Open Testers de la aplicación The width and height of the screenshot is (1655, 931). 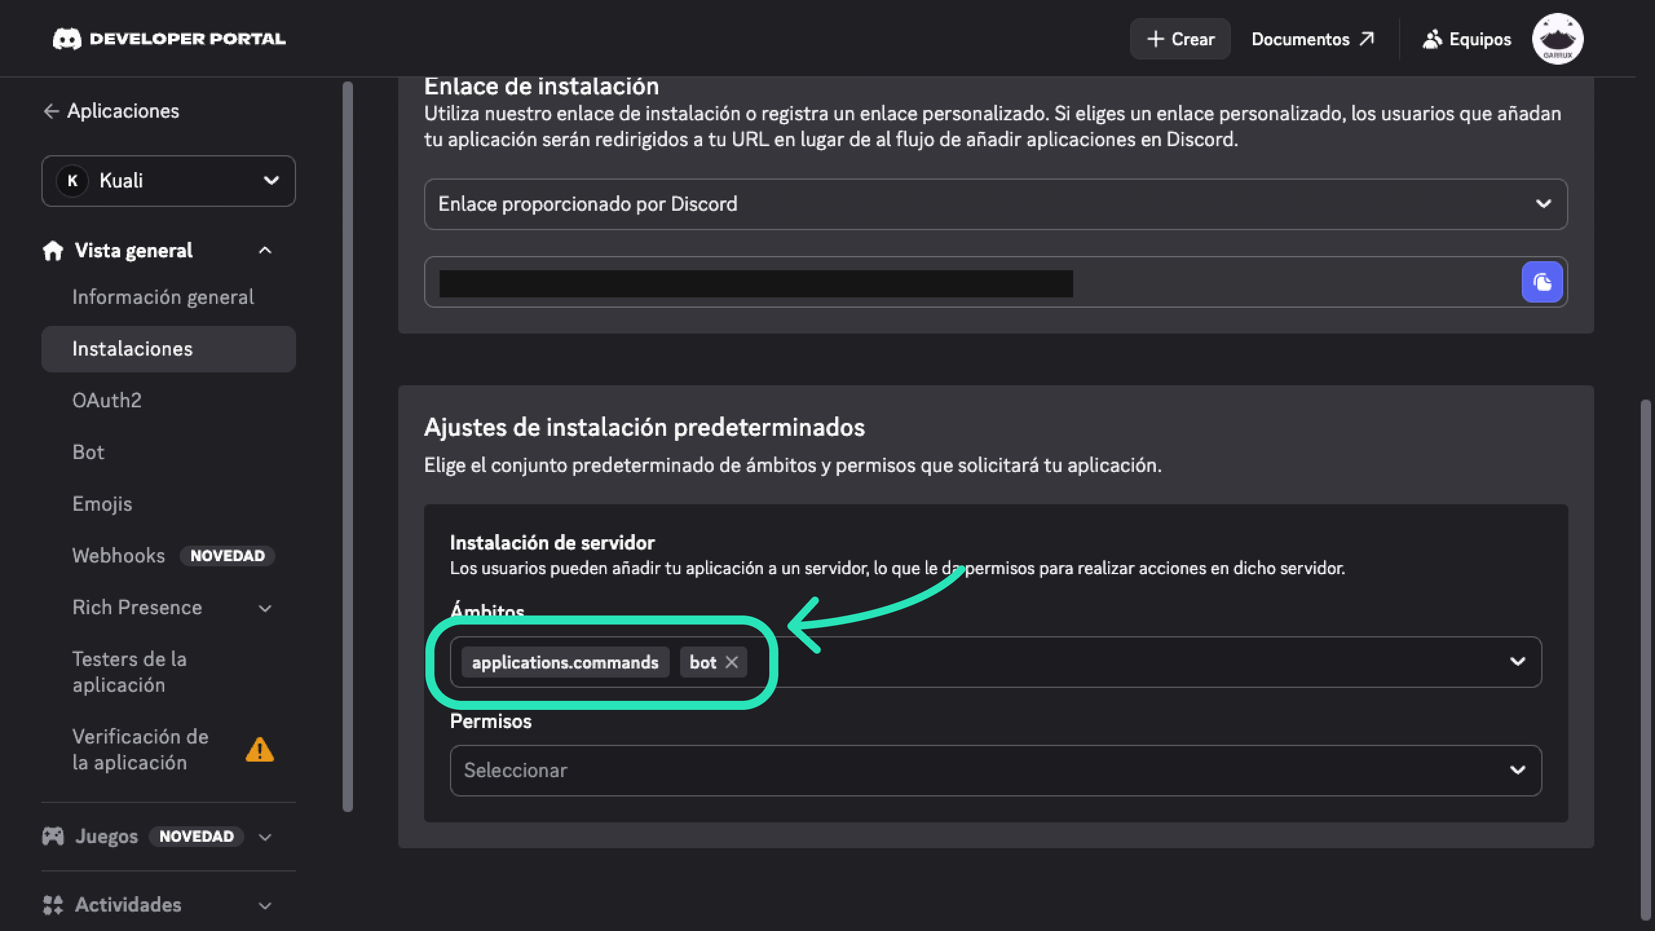pyautogui.click(x=129, y=672)
